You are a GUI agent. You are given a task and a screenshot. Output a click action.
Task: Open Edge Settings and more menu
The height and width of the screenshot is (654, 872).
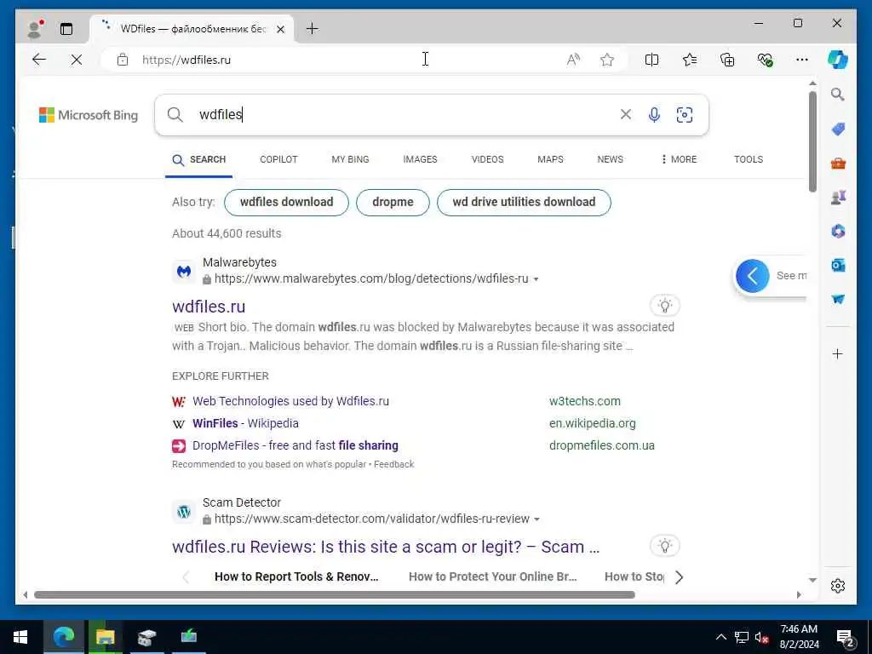[802, 60]
